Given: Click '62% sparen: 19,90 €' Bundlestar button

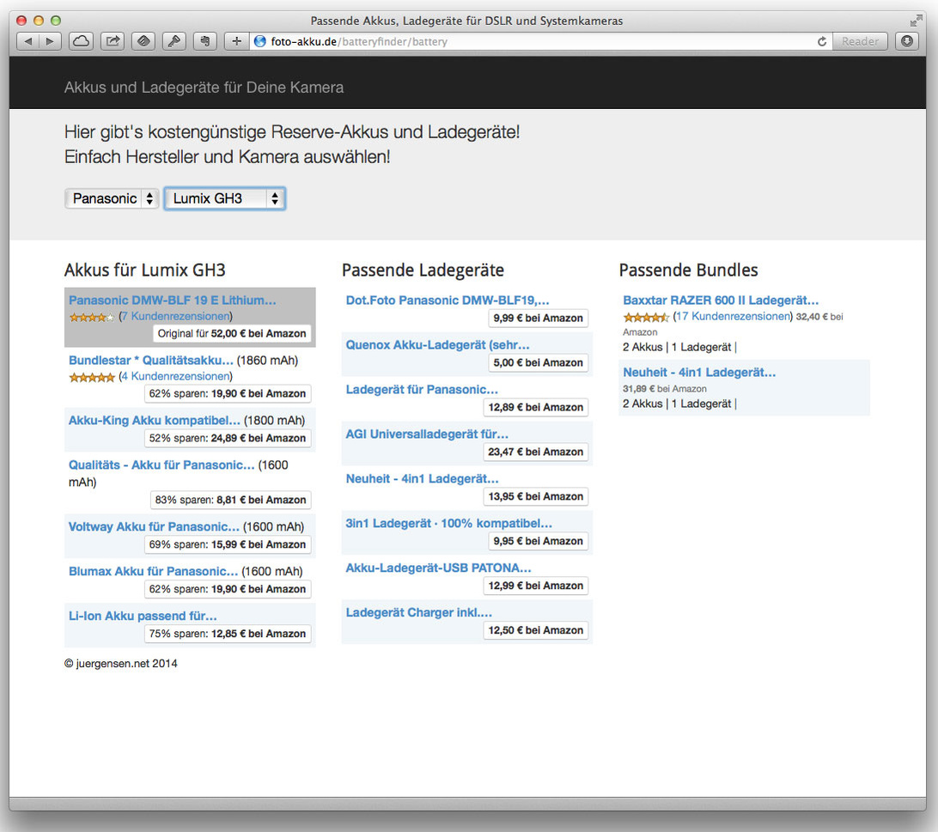Looking at the screenshot, I should click(228, 393).
